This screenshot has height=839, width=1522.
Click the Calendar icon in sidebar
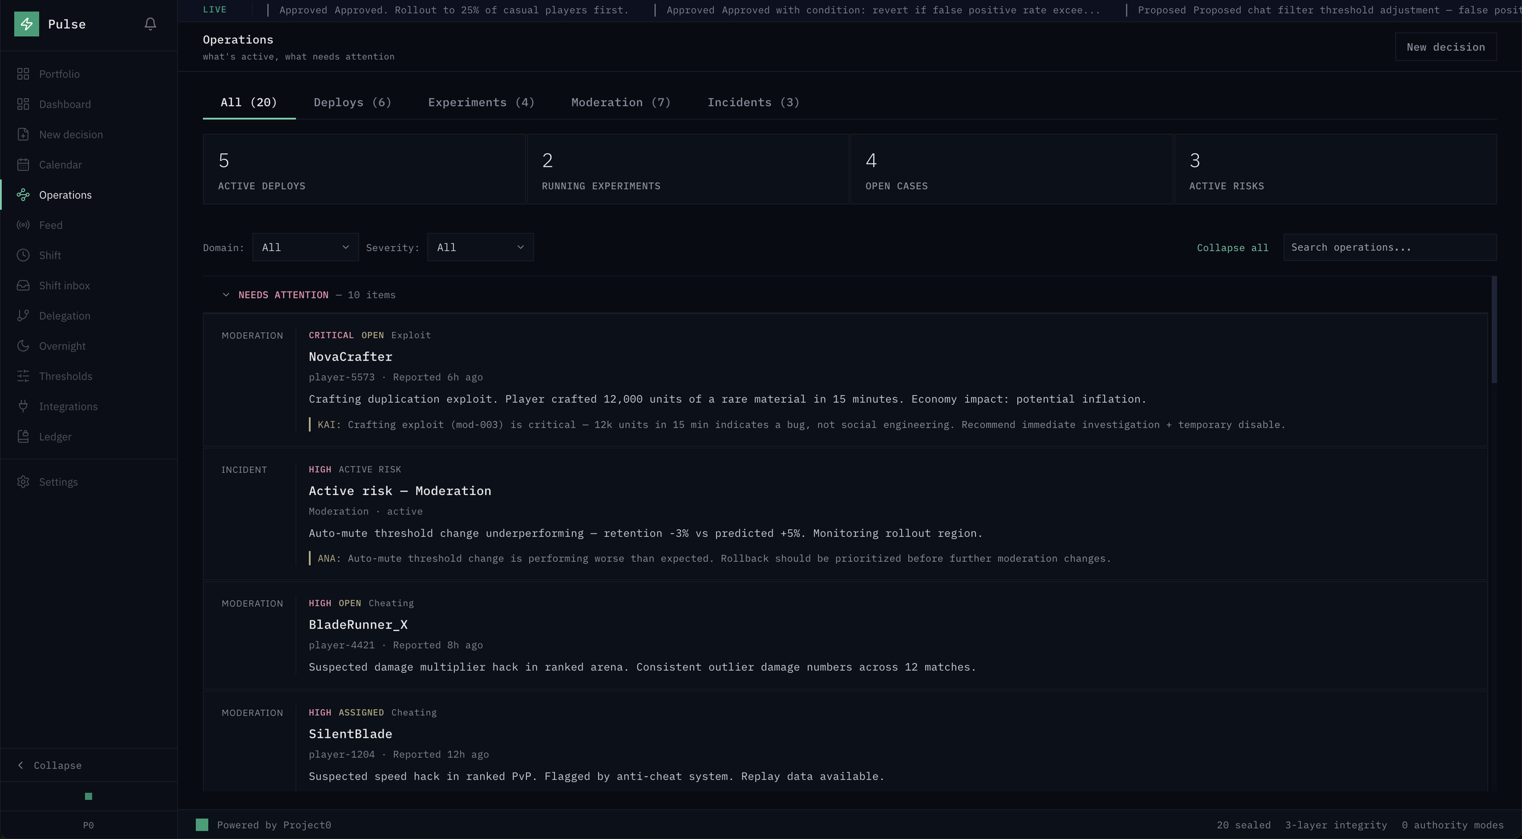click(23, 165)
